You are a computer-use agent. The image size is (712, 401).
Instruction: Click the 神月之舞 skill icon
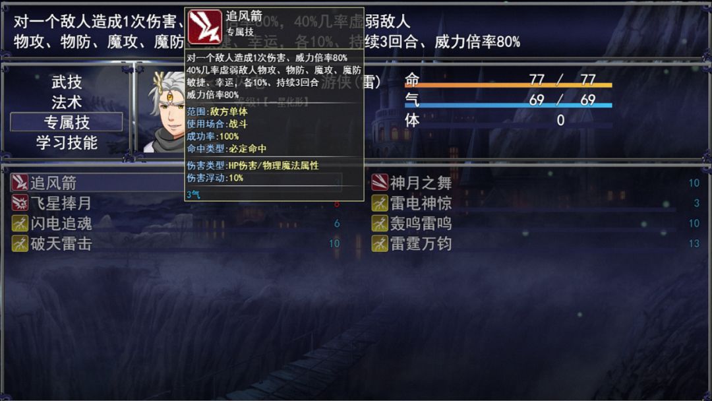coord(380,183)
